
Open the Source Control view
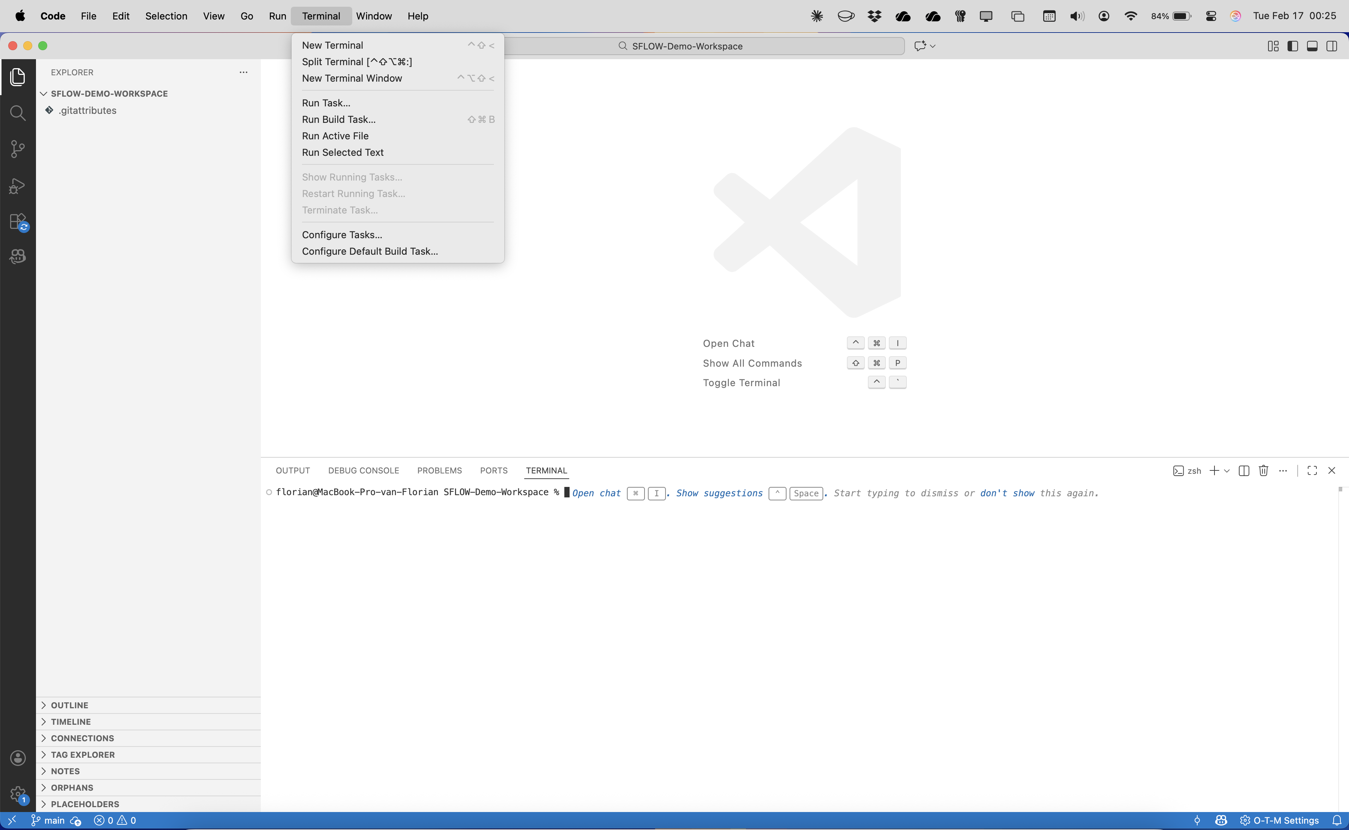(18, 149)
